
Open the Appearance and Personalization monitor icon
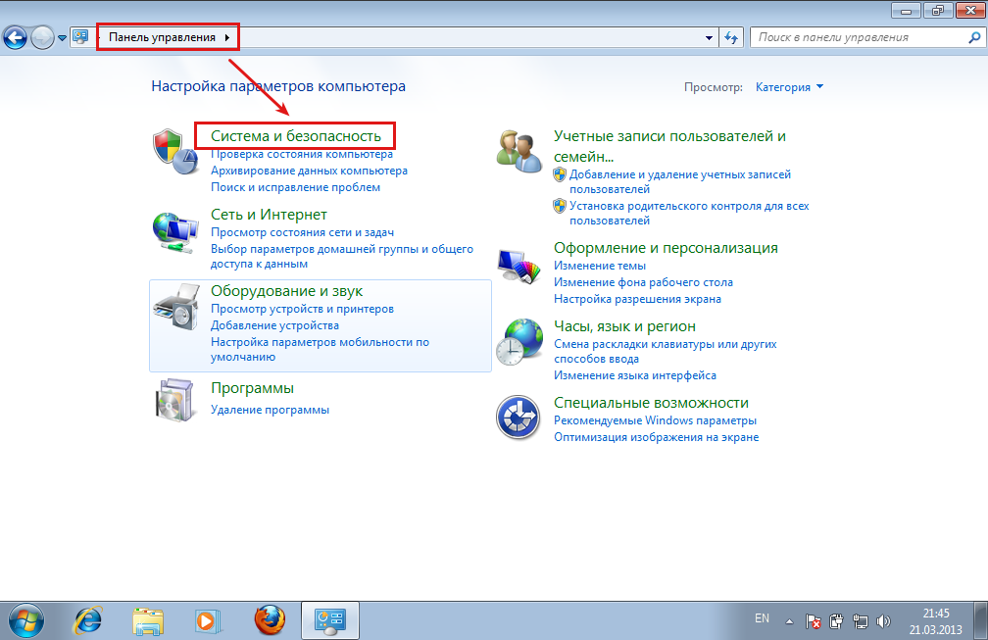click(519, 265)
